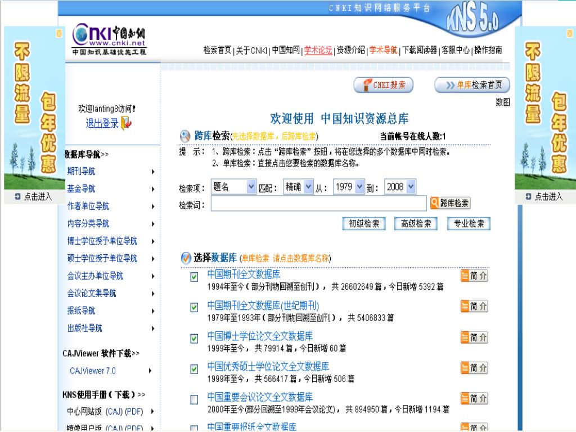The image size is (576, 432).
Task: Click the 检索词 input field
Action: pos(319,204)
